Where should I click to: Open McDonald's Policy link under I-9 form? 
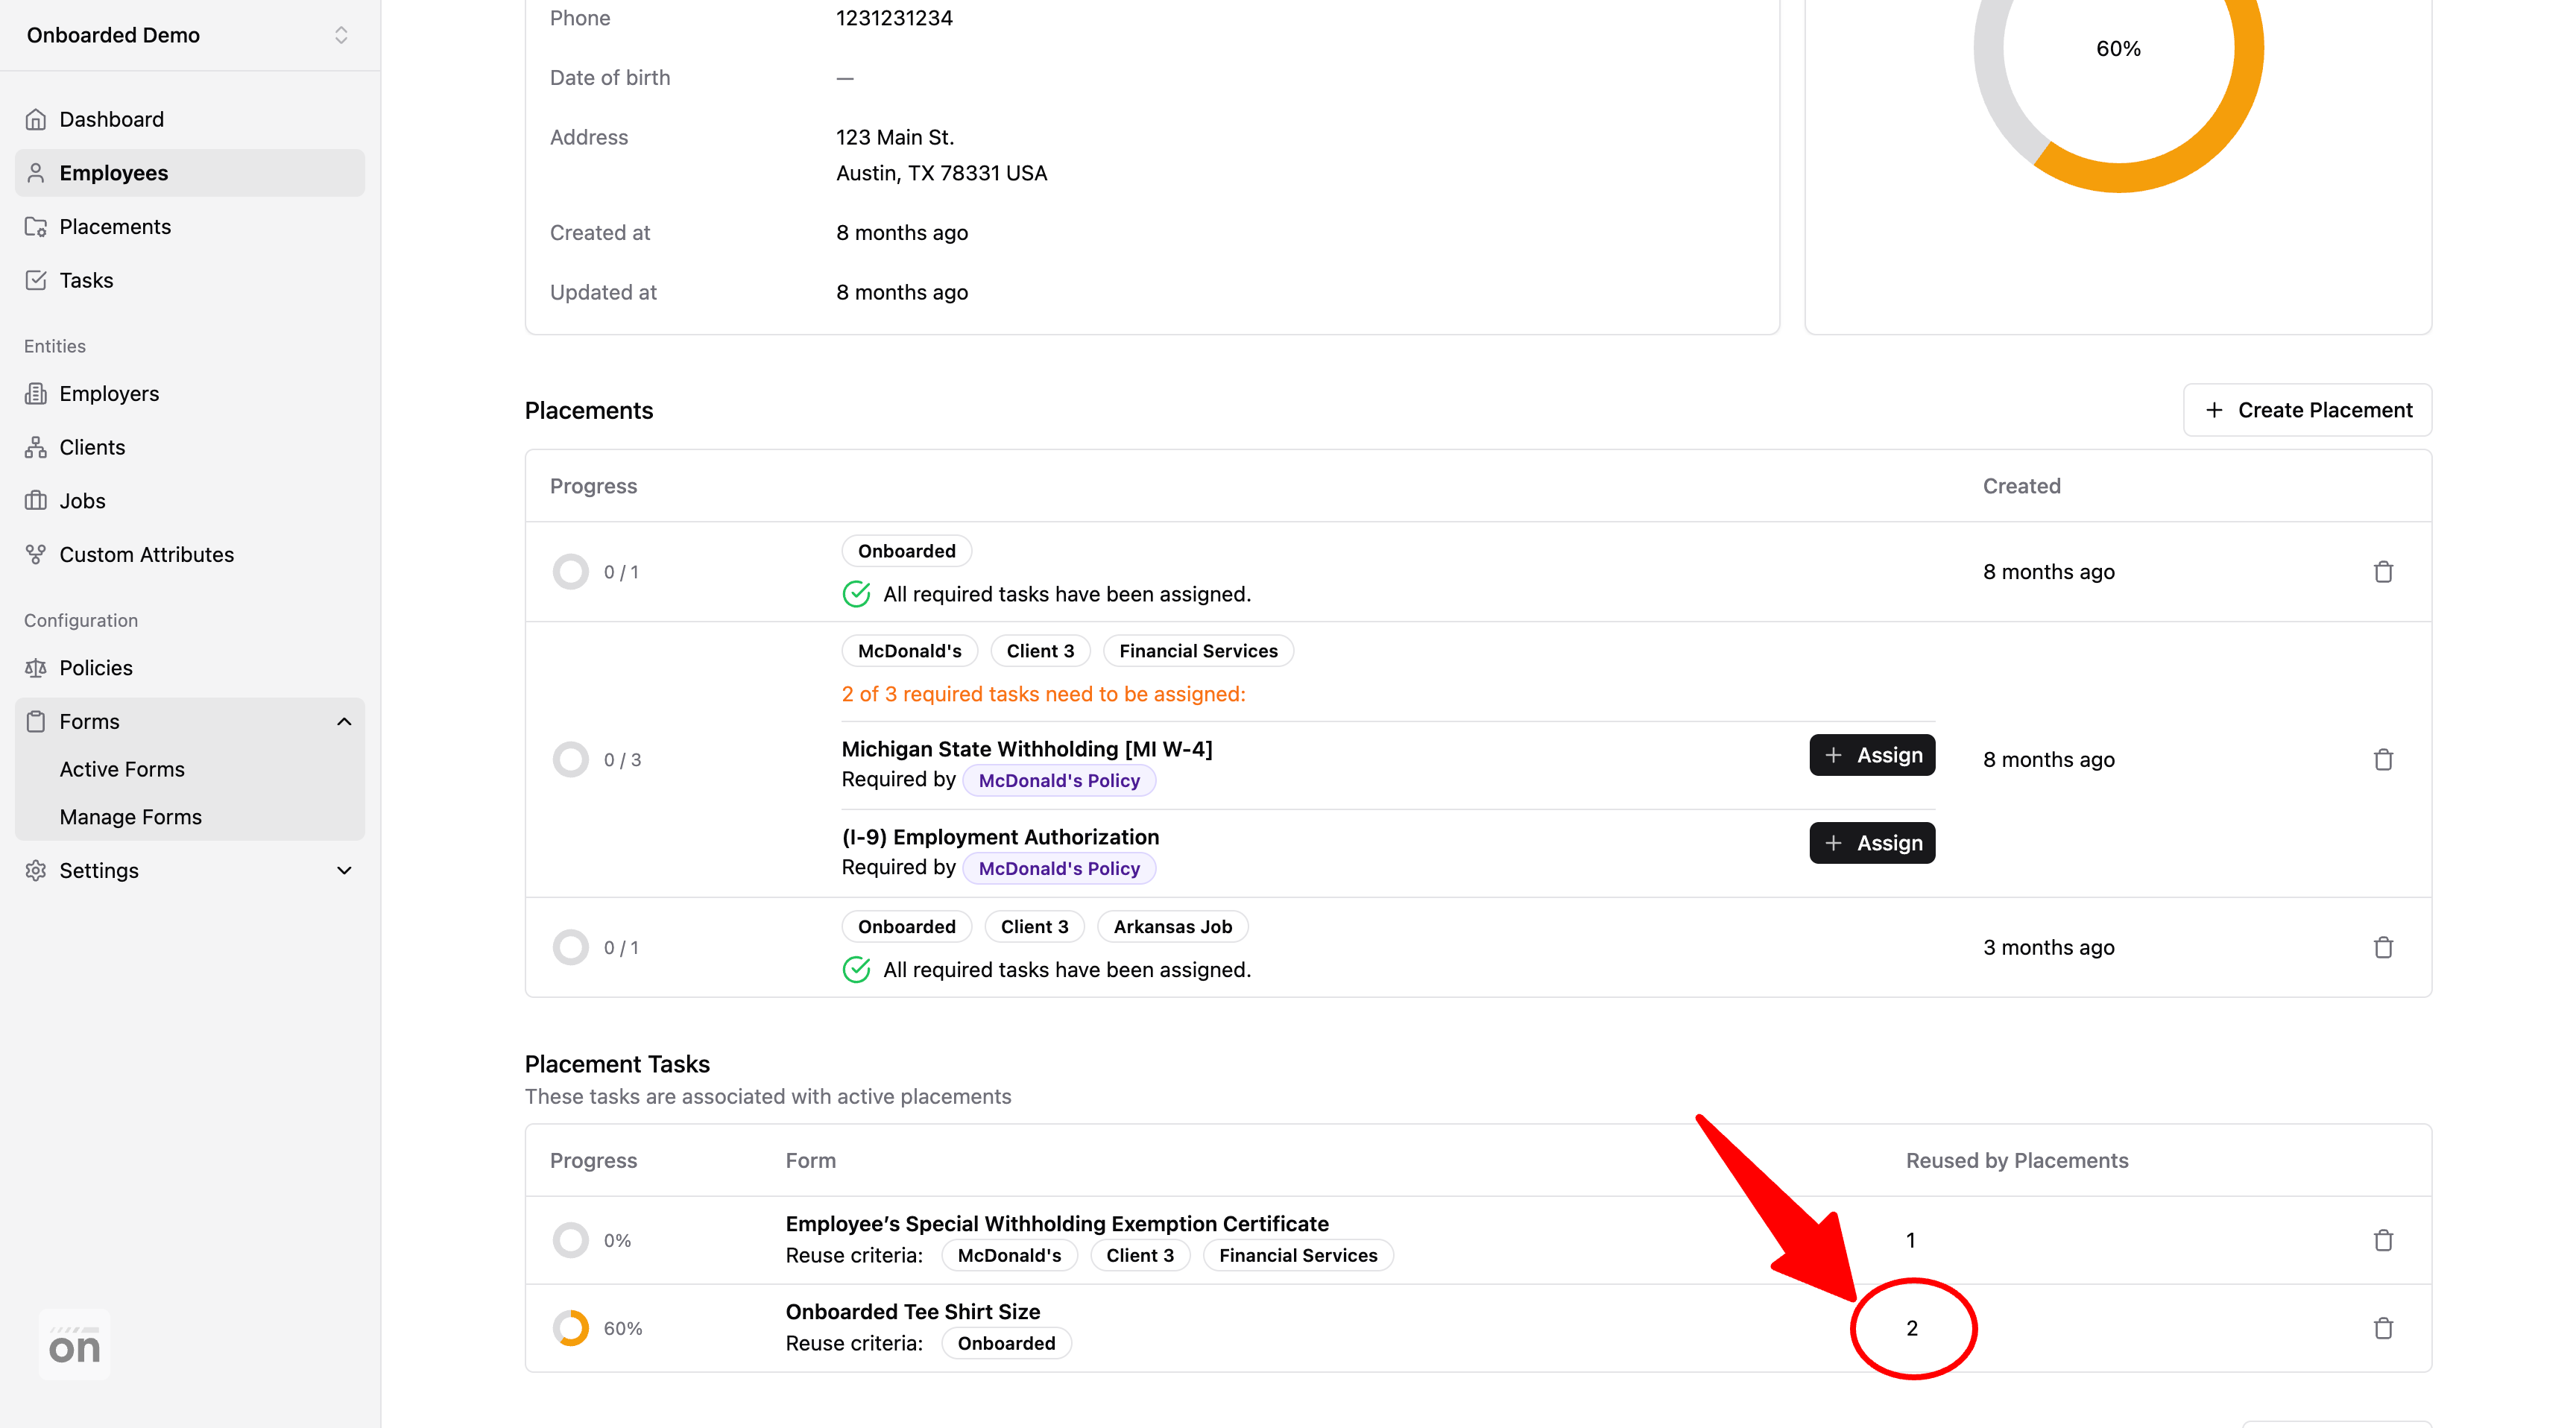(1059, 868)
